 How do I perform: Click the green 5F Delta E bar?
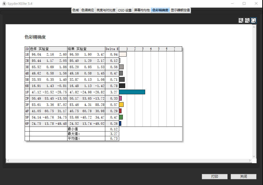click(x=121, y=117)
